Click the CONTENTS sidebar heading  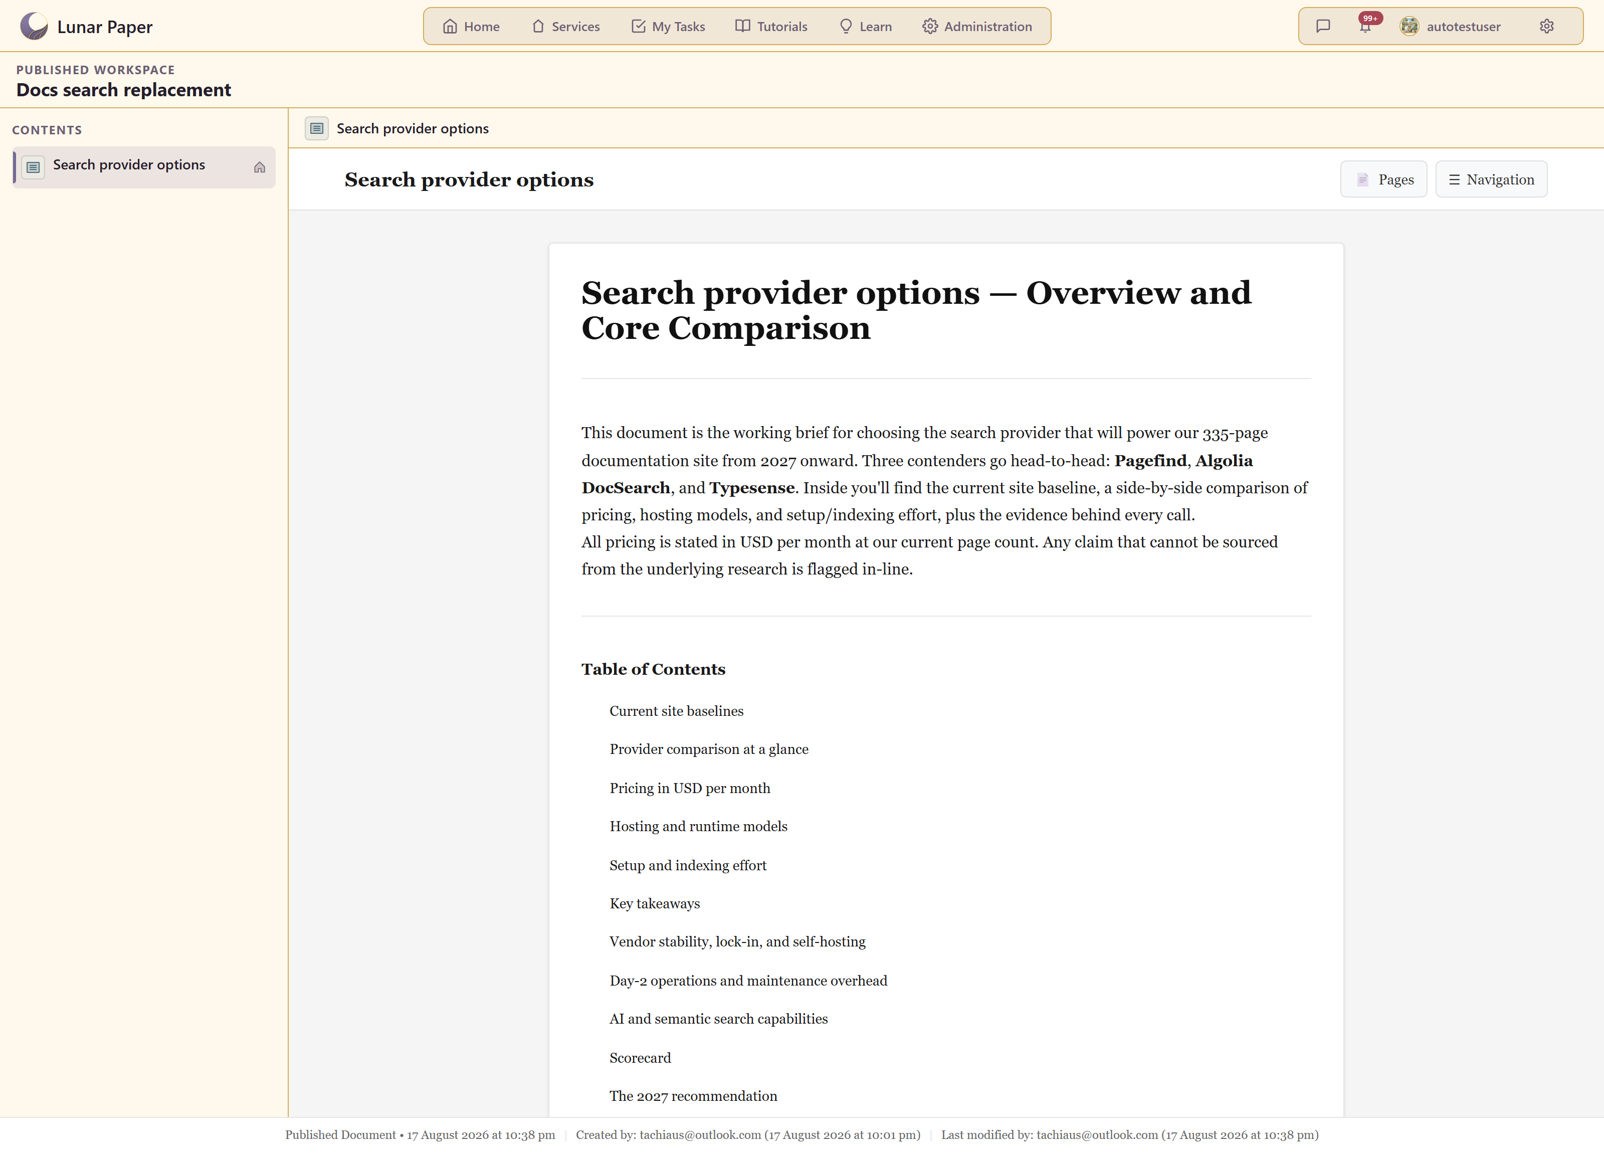point(47,130)
